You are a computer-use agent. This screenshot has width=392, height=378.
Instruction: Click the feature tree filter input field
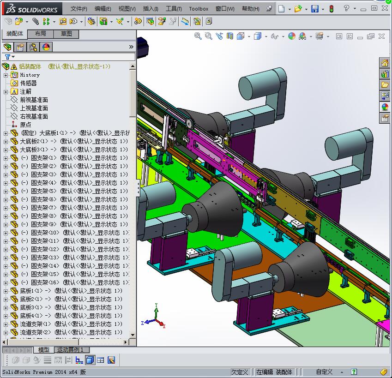(x=74, y=57)
